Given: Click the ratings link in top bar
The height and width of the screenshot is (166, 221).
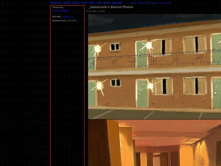Looking at the screenshot, I should click(141, 2).
